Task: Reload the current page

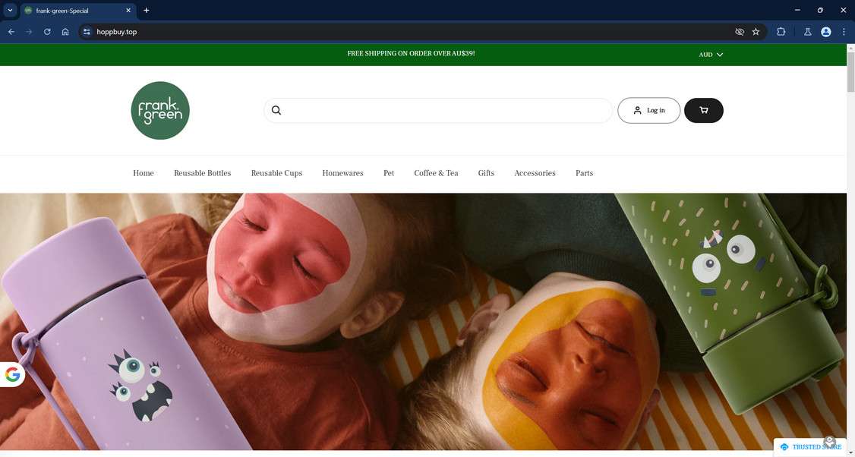Action: coord(47,32)
